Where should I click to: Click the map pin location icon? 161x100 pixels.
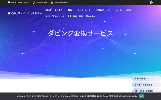(x=9, y=2)
